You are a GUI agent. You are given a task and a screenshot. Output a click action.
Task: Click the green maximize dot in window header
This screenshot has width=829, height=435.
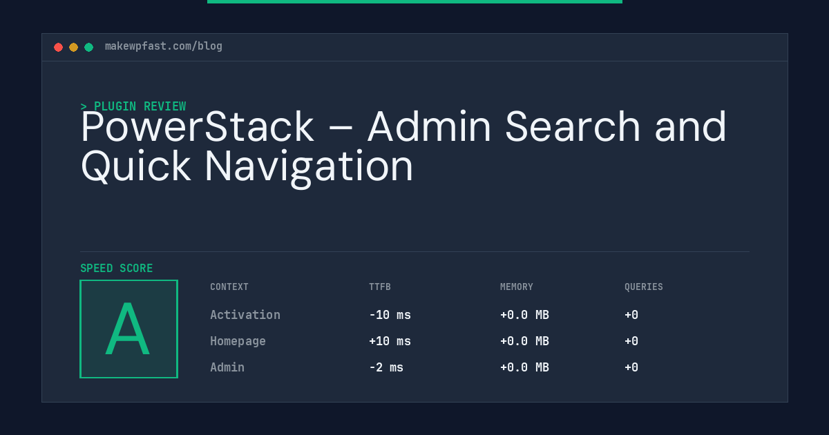click(x=88, y=47)
